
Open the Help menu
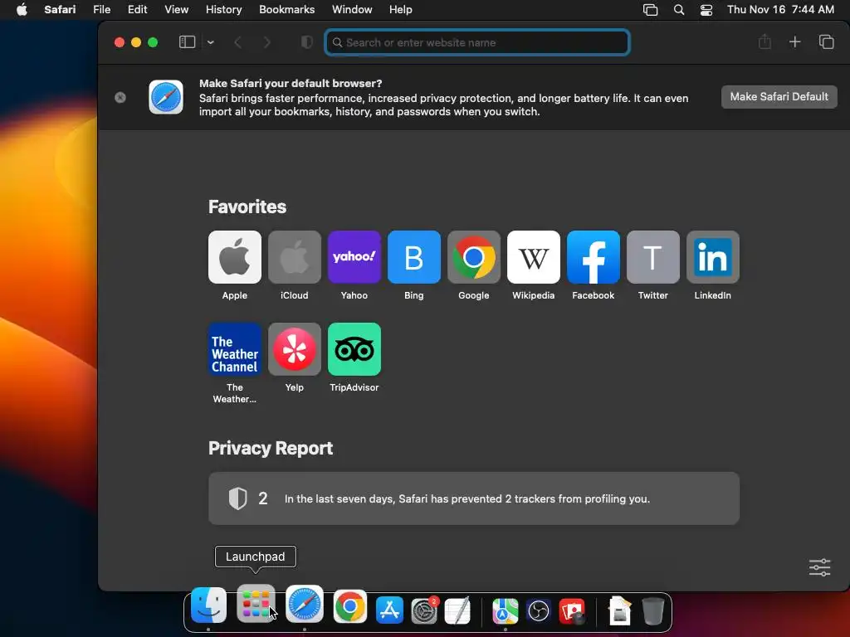coord(401,10)
